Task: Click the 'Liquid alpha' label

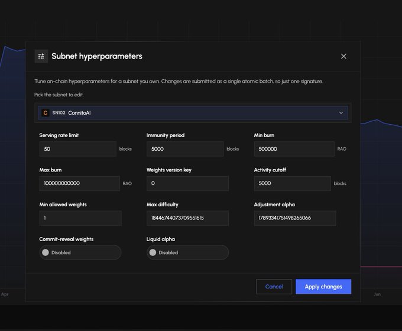Action: [x=160, y=239]
